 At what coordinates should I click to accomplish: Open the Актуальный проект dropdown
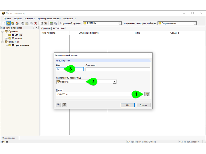(120, 23)
